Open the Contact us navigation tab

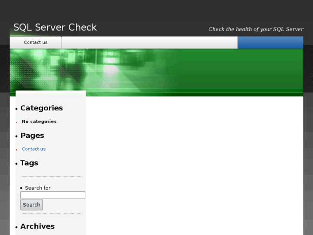(36, 42)
